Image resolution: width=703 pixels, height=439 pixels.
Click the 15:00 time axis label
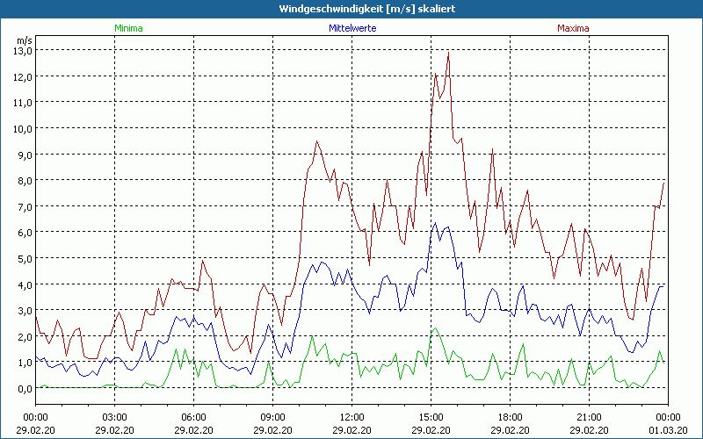(431, 418)
